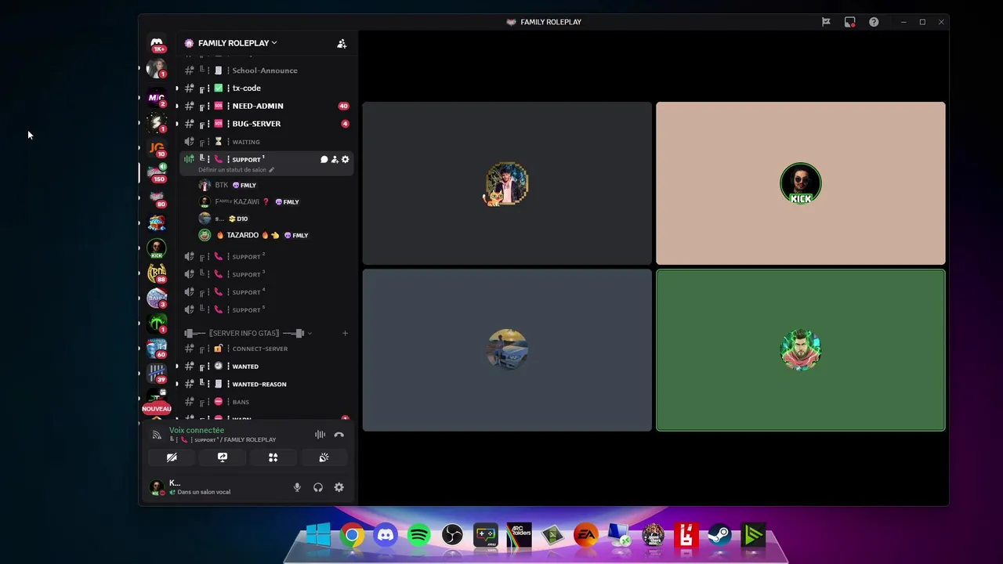Open the server with 88 notifications

(x=157, y=273)
